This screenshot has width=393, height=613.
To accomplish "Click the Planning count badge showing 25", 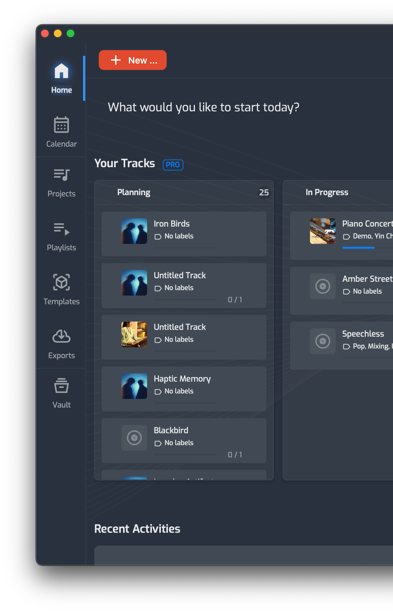I will coord(264,193).
